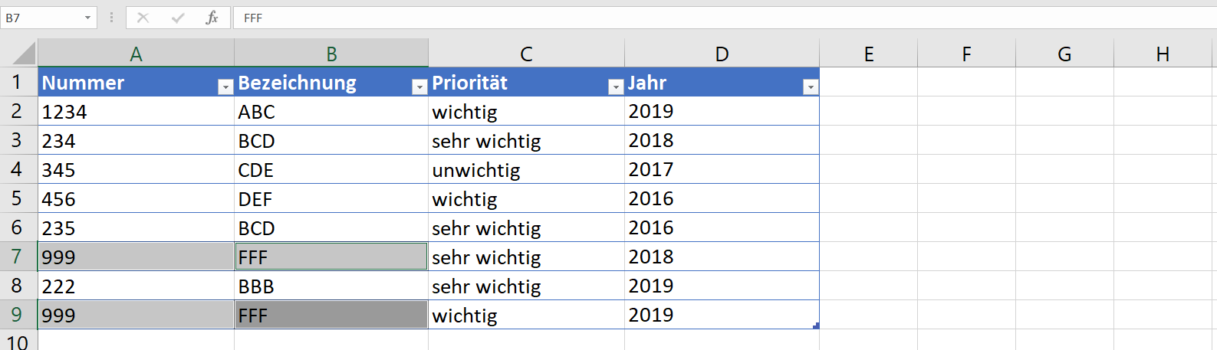This screenshot has width=1217, height=350.
Task: Select the 2017 year cell
Action: 722,170
